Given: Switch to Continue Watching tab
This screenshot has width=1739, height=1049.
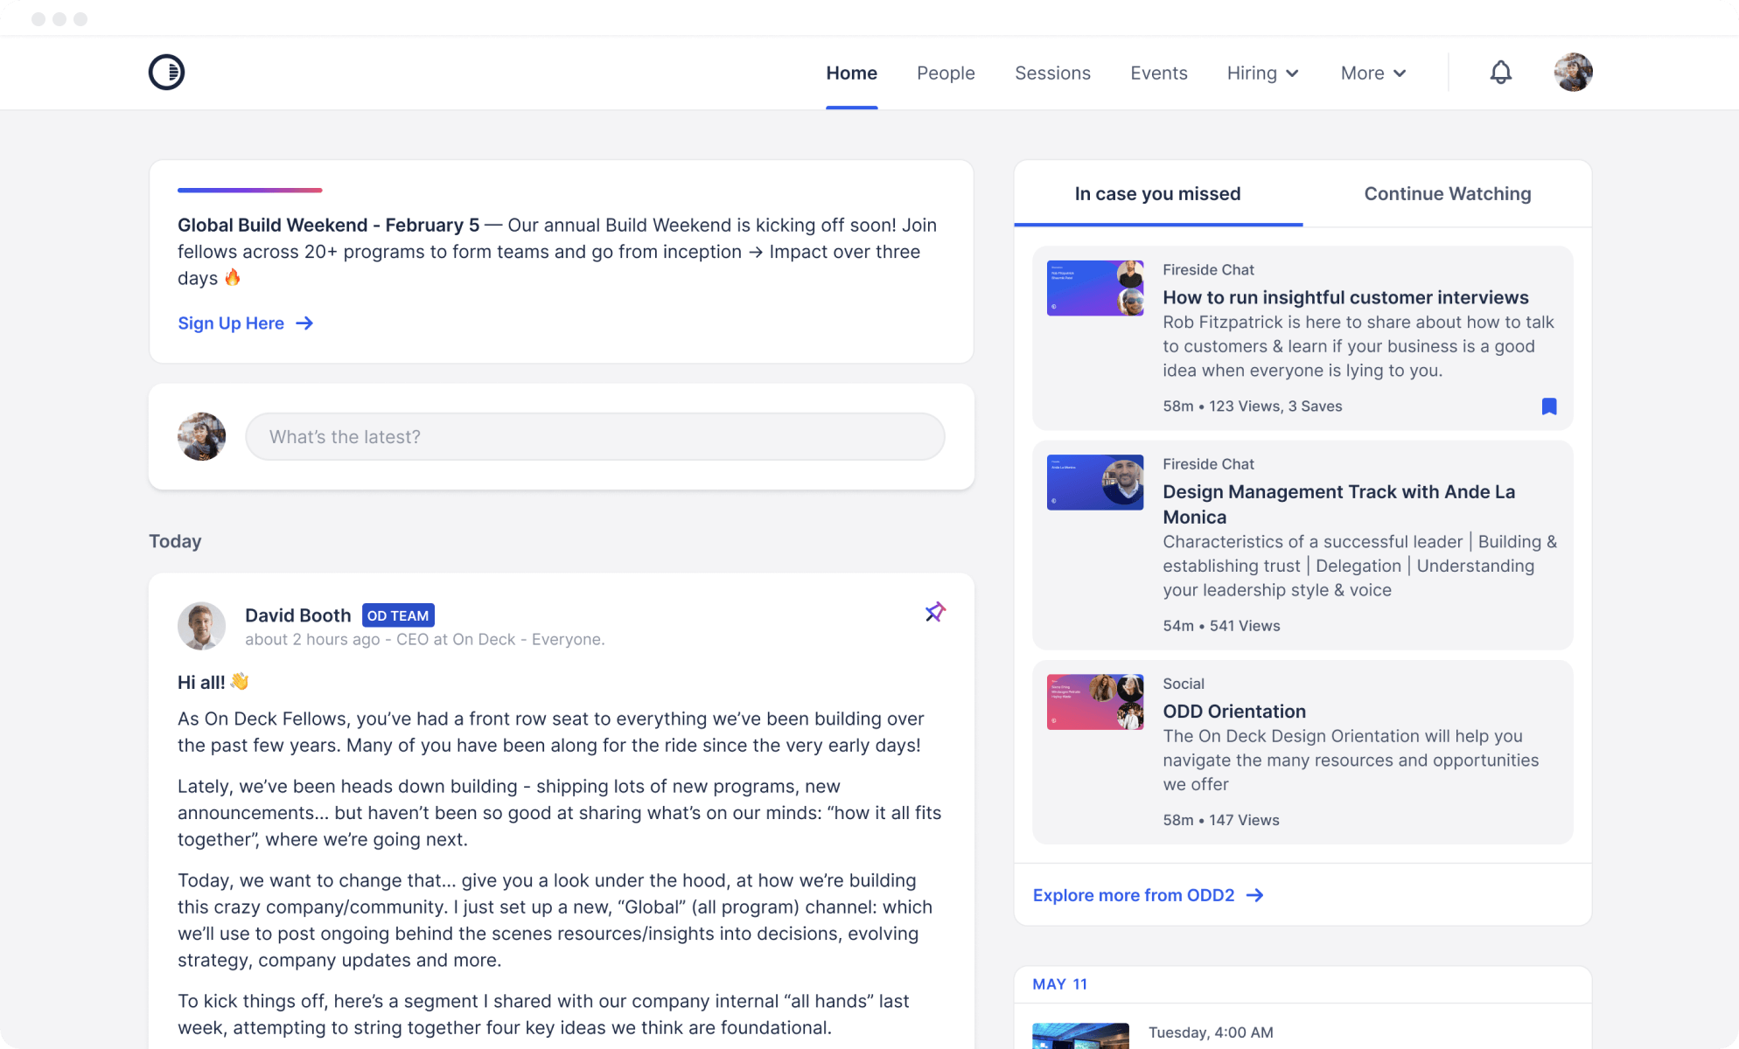Looking at the screenshot, I should pos(1447,194).
